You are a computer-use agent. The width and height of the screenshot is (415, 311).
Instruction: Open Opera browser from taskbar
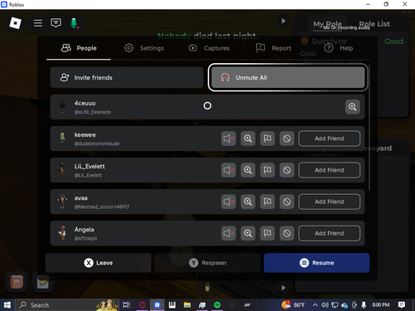[142, 305]
